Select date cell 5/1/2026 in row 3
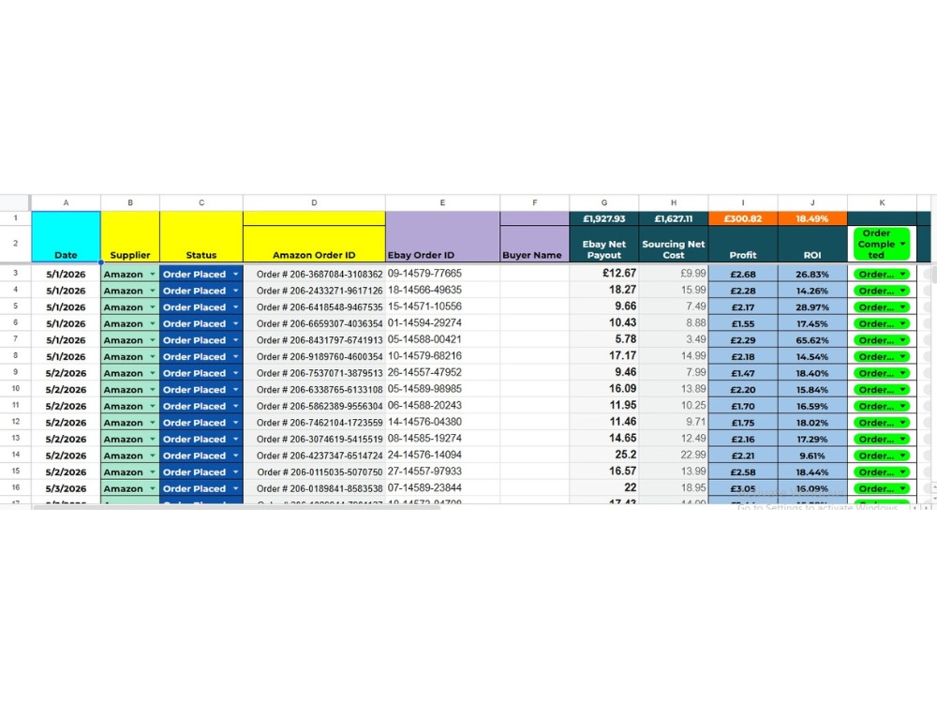The height and width of the screenshot is (703, 937). coord(66,274)
